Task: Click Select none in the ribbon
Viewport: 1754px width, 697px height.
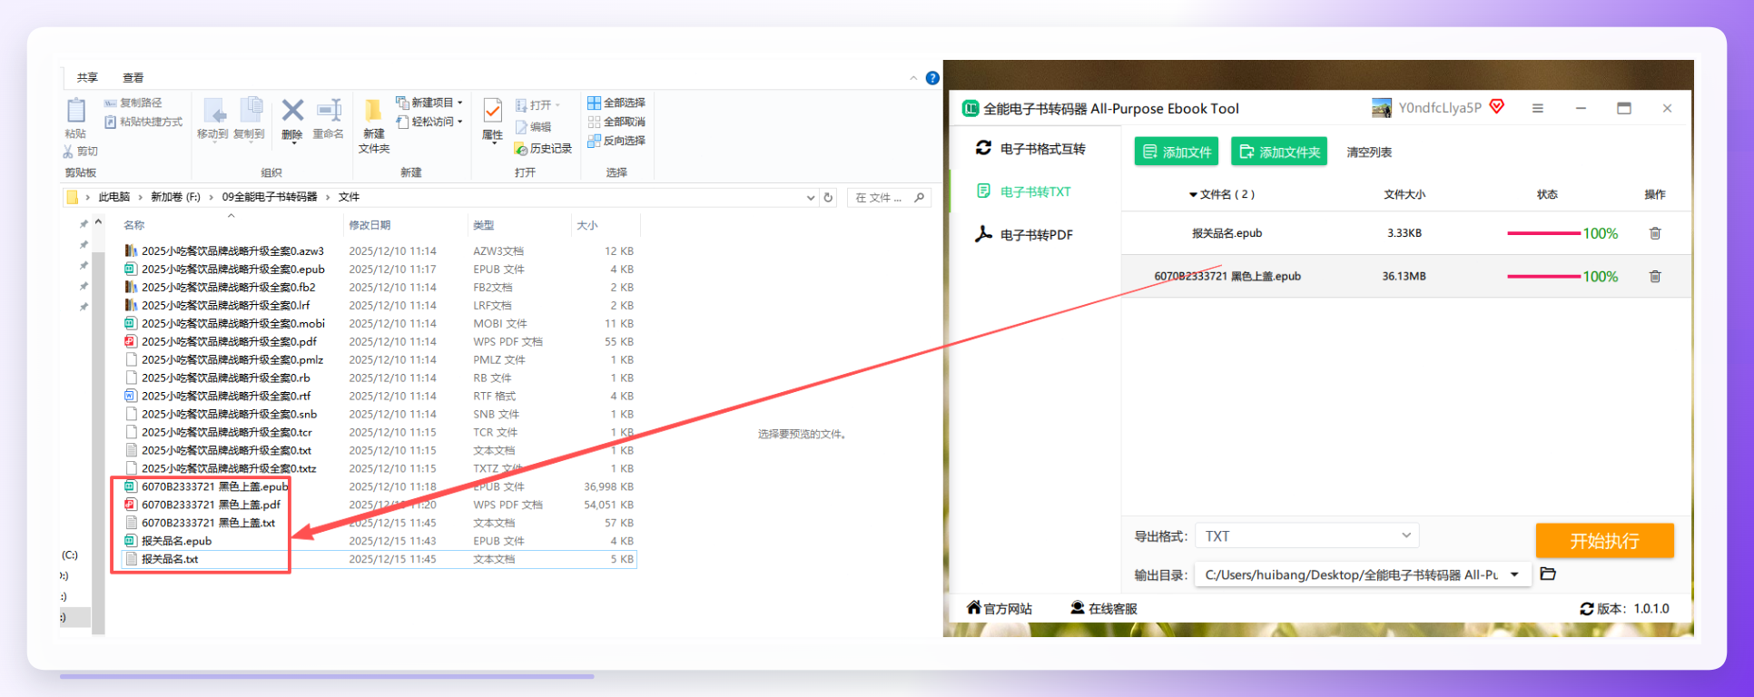Action: [x=616, y=122]
